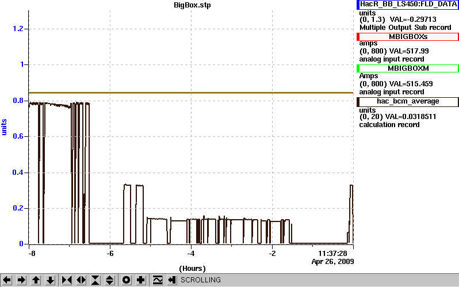This screenshot has width=459, height=287.
Task: Pan the plot left with left arrow
Action: (7, 280)
